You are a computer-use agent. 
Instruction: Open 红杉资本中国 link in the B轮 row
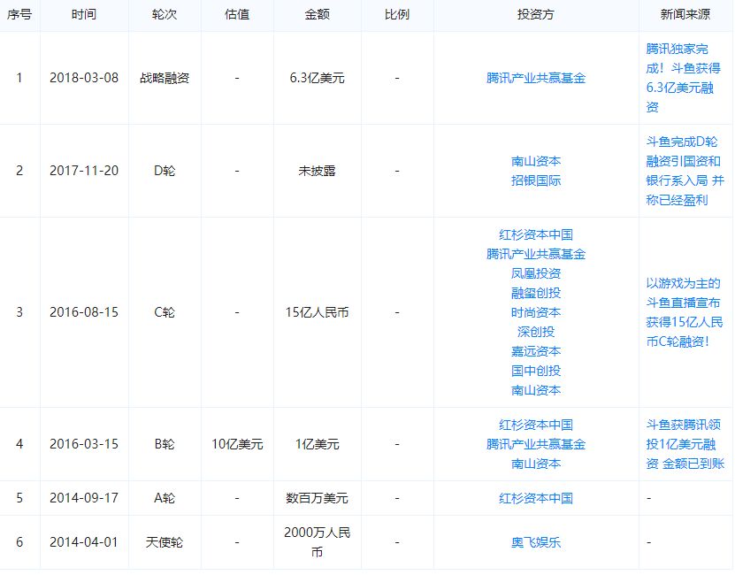point(536,425)
